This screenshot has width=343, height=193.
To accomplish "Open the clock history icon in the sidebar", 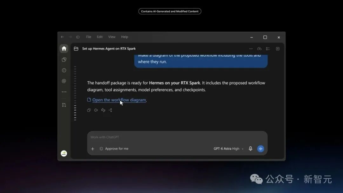I will tap(64, 70).
